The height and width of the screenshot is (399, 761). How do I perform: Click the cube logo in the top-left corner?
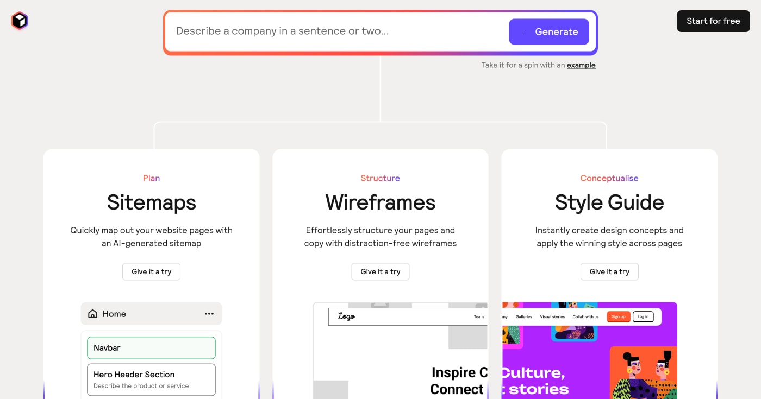[x=18, y=21]
